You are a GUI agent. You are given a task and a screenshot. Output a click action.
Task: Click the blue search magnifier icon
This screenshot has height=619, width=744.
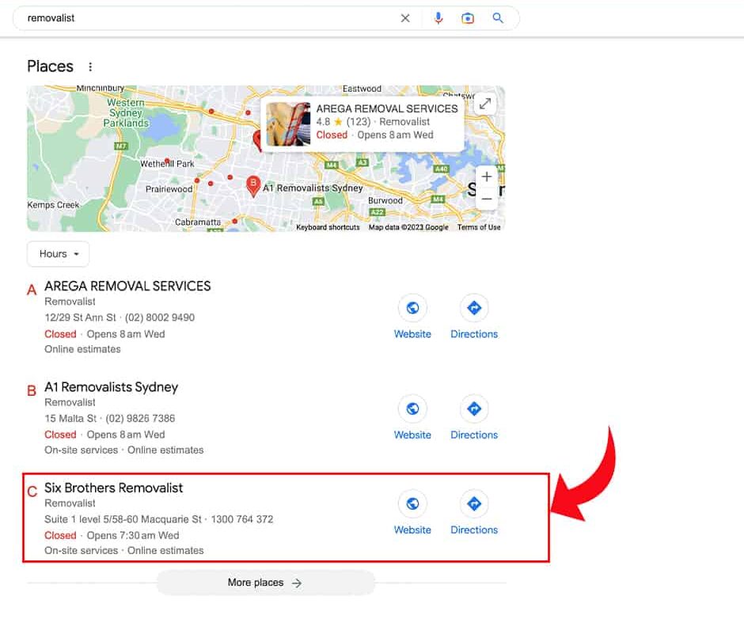point(498,18)
